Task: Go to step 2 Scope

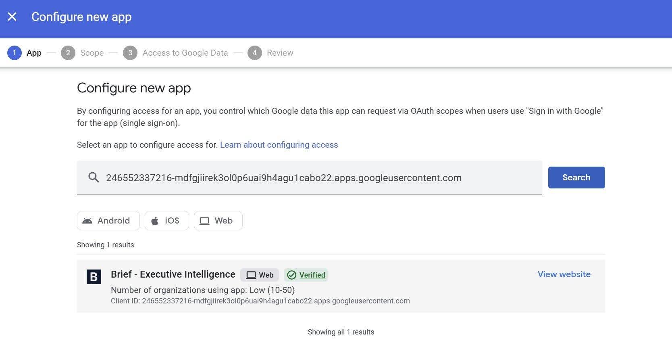Action: pos(82,53)
